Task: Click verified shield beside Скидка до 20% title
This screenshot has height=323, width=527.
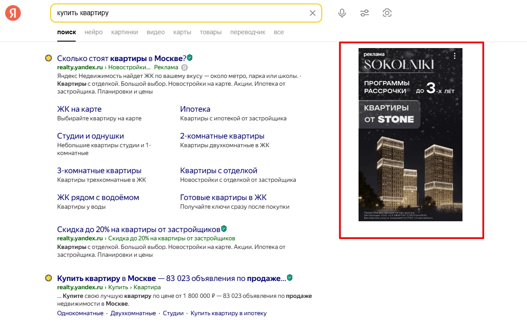Action: point(224,229)
